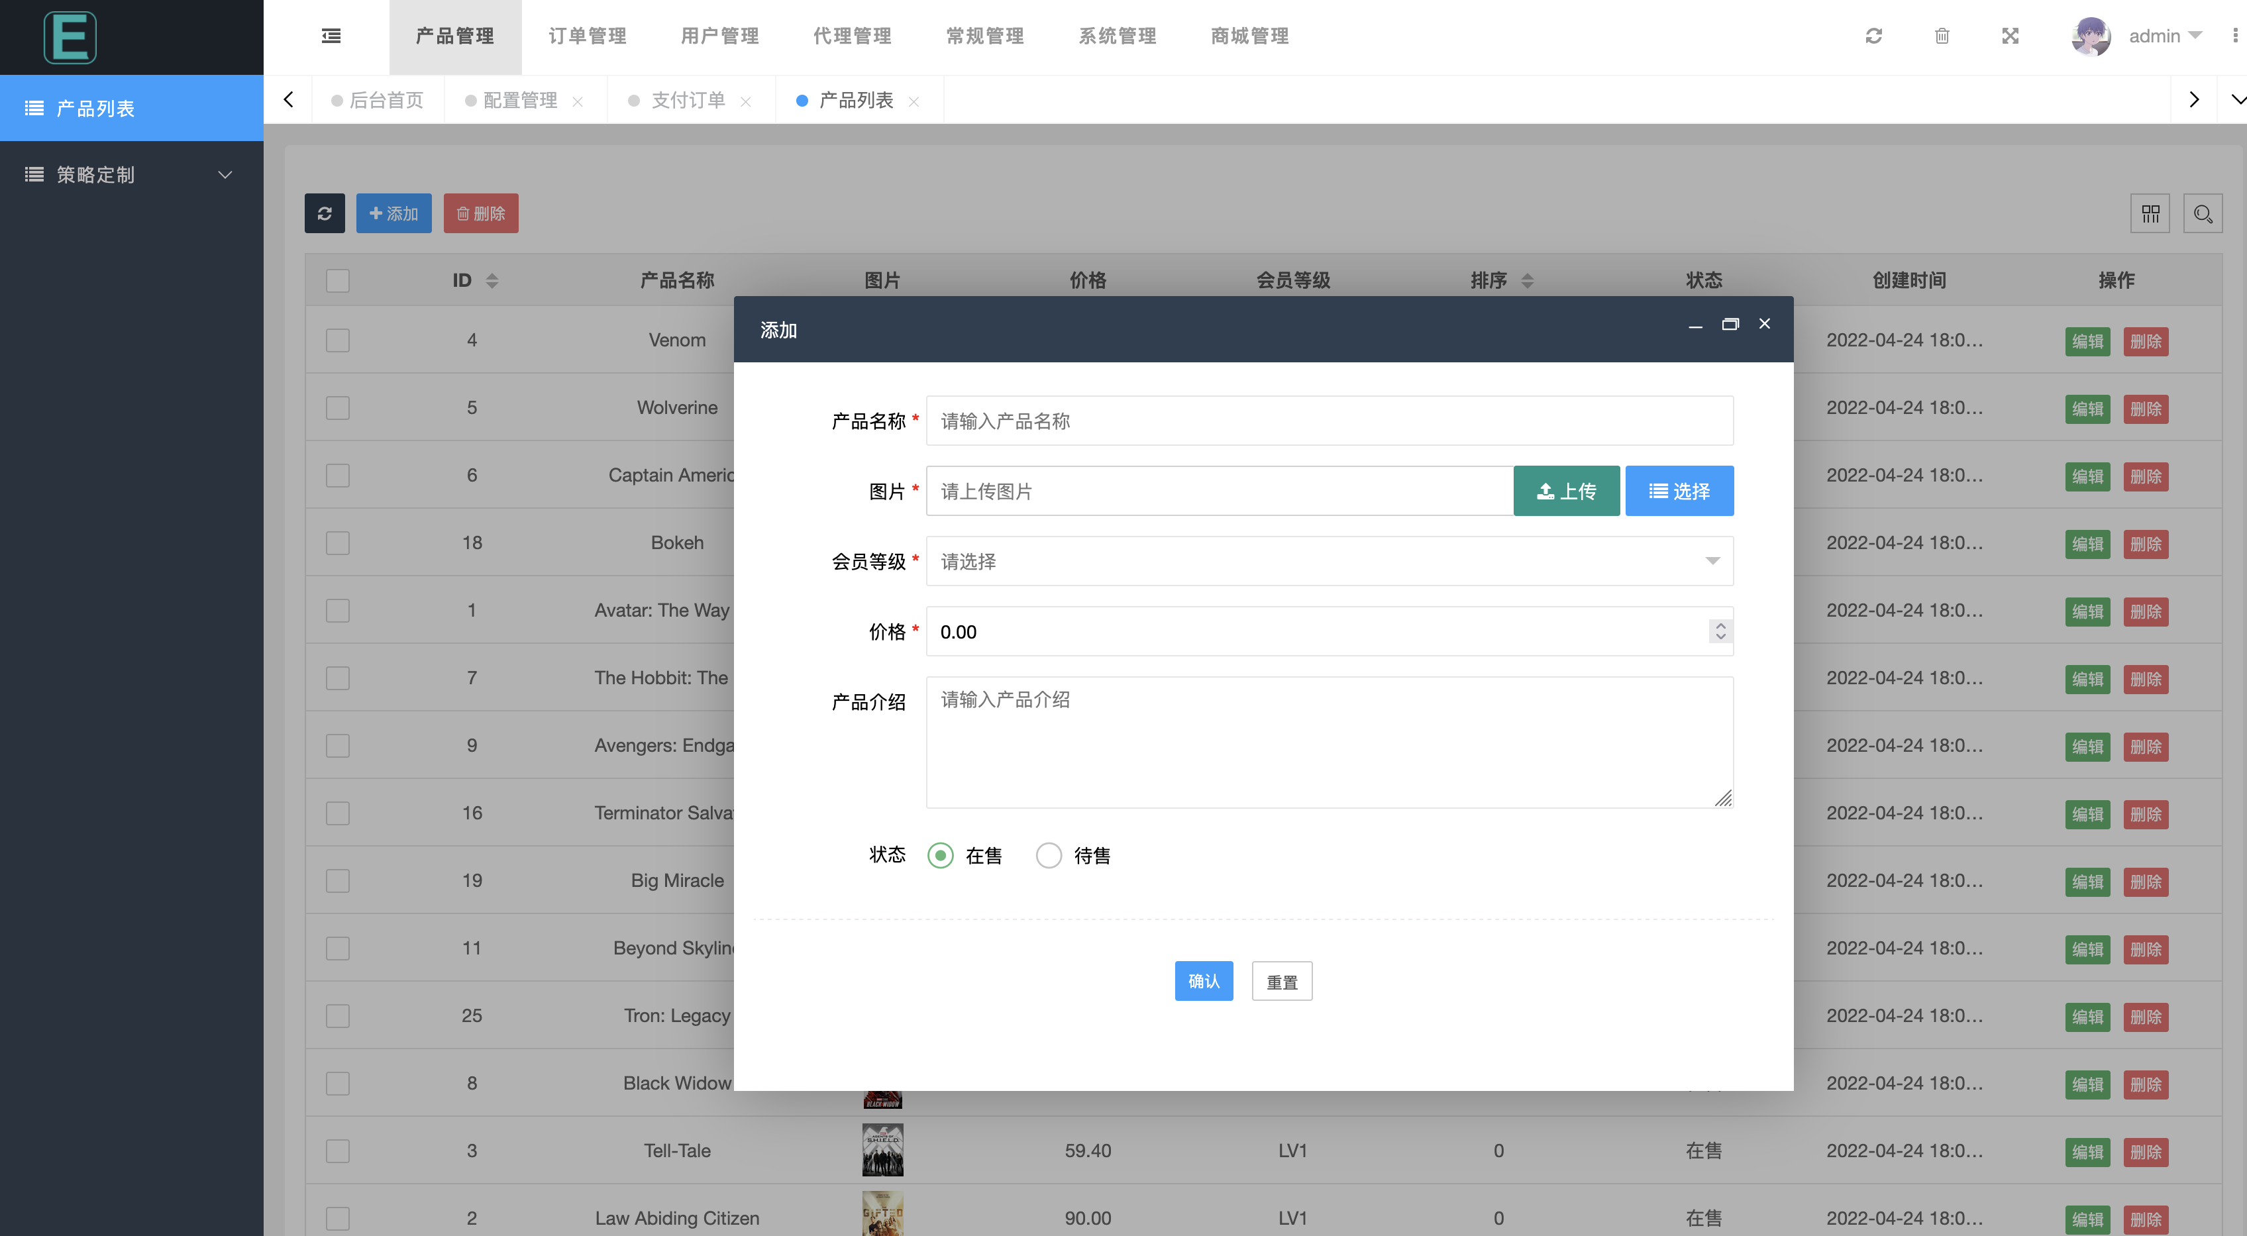Click the 上传 upload button in the dialog
2247x1236 pixels.
click(1566, 490)
